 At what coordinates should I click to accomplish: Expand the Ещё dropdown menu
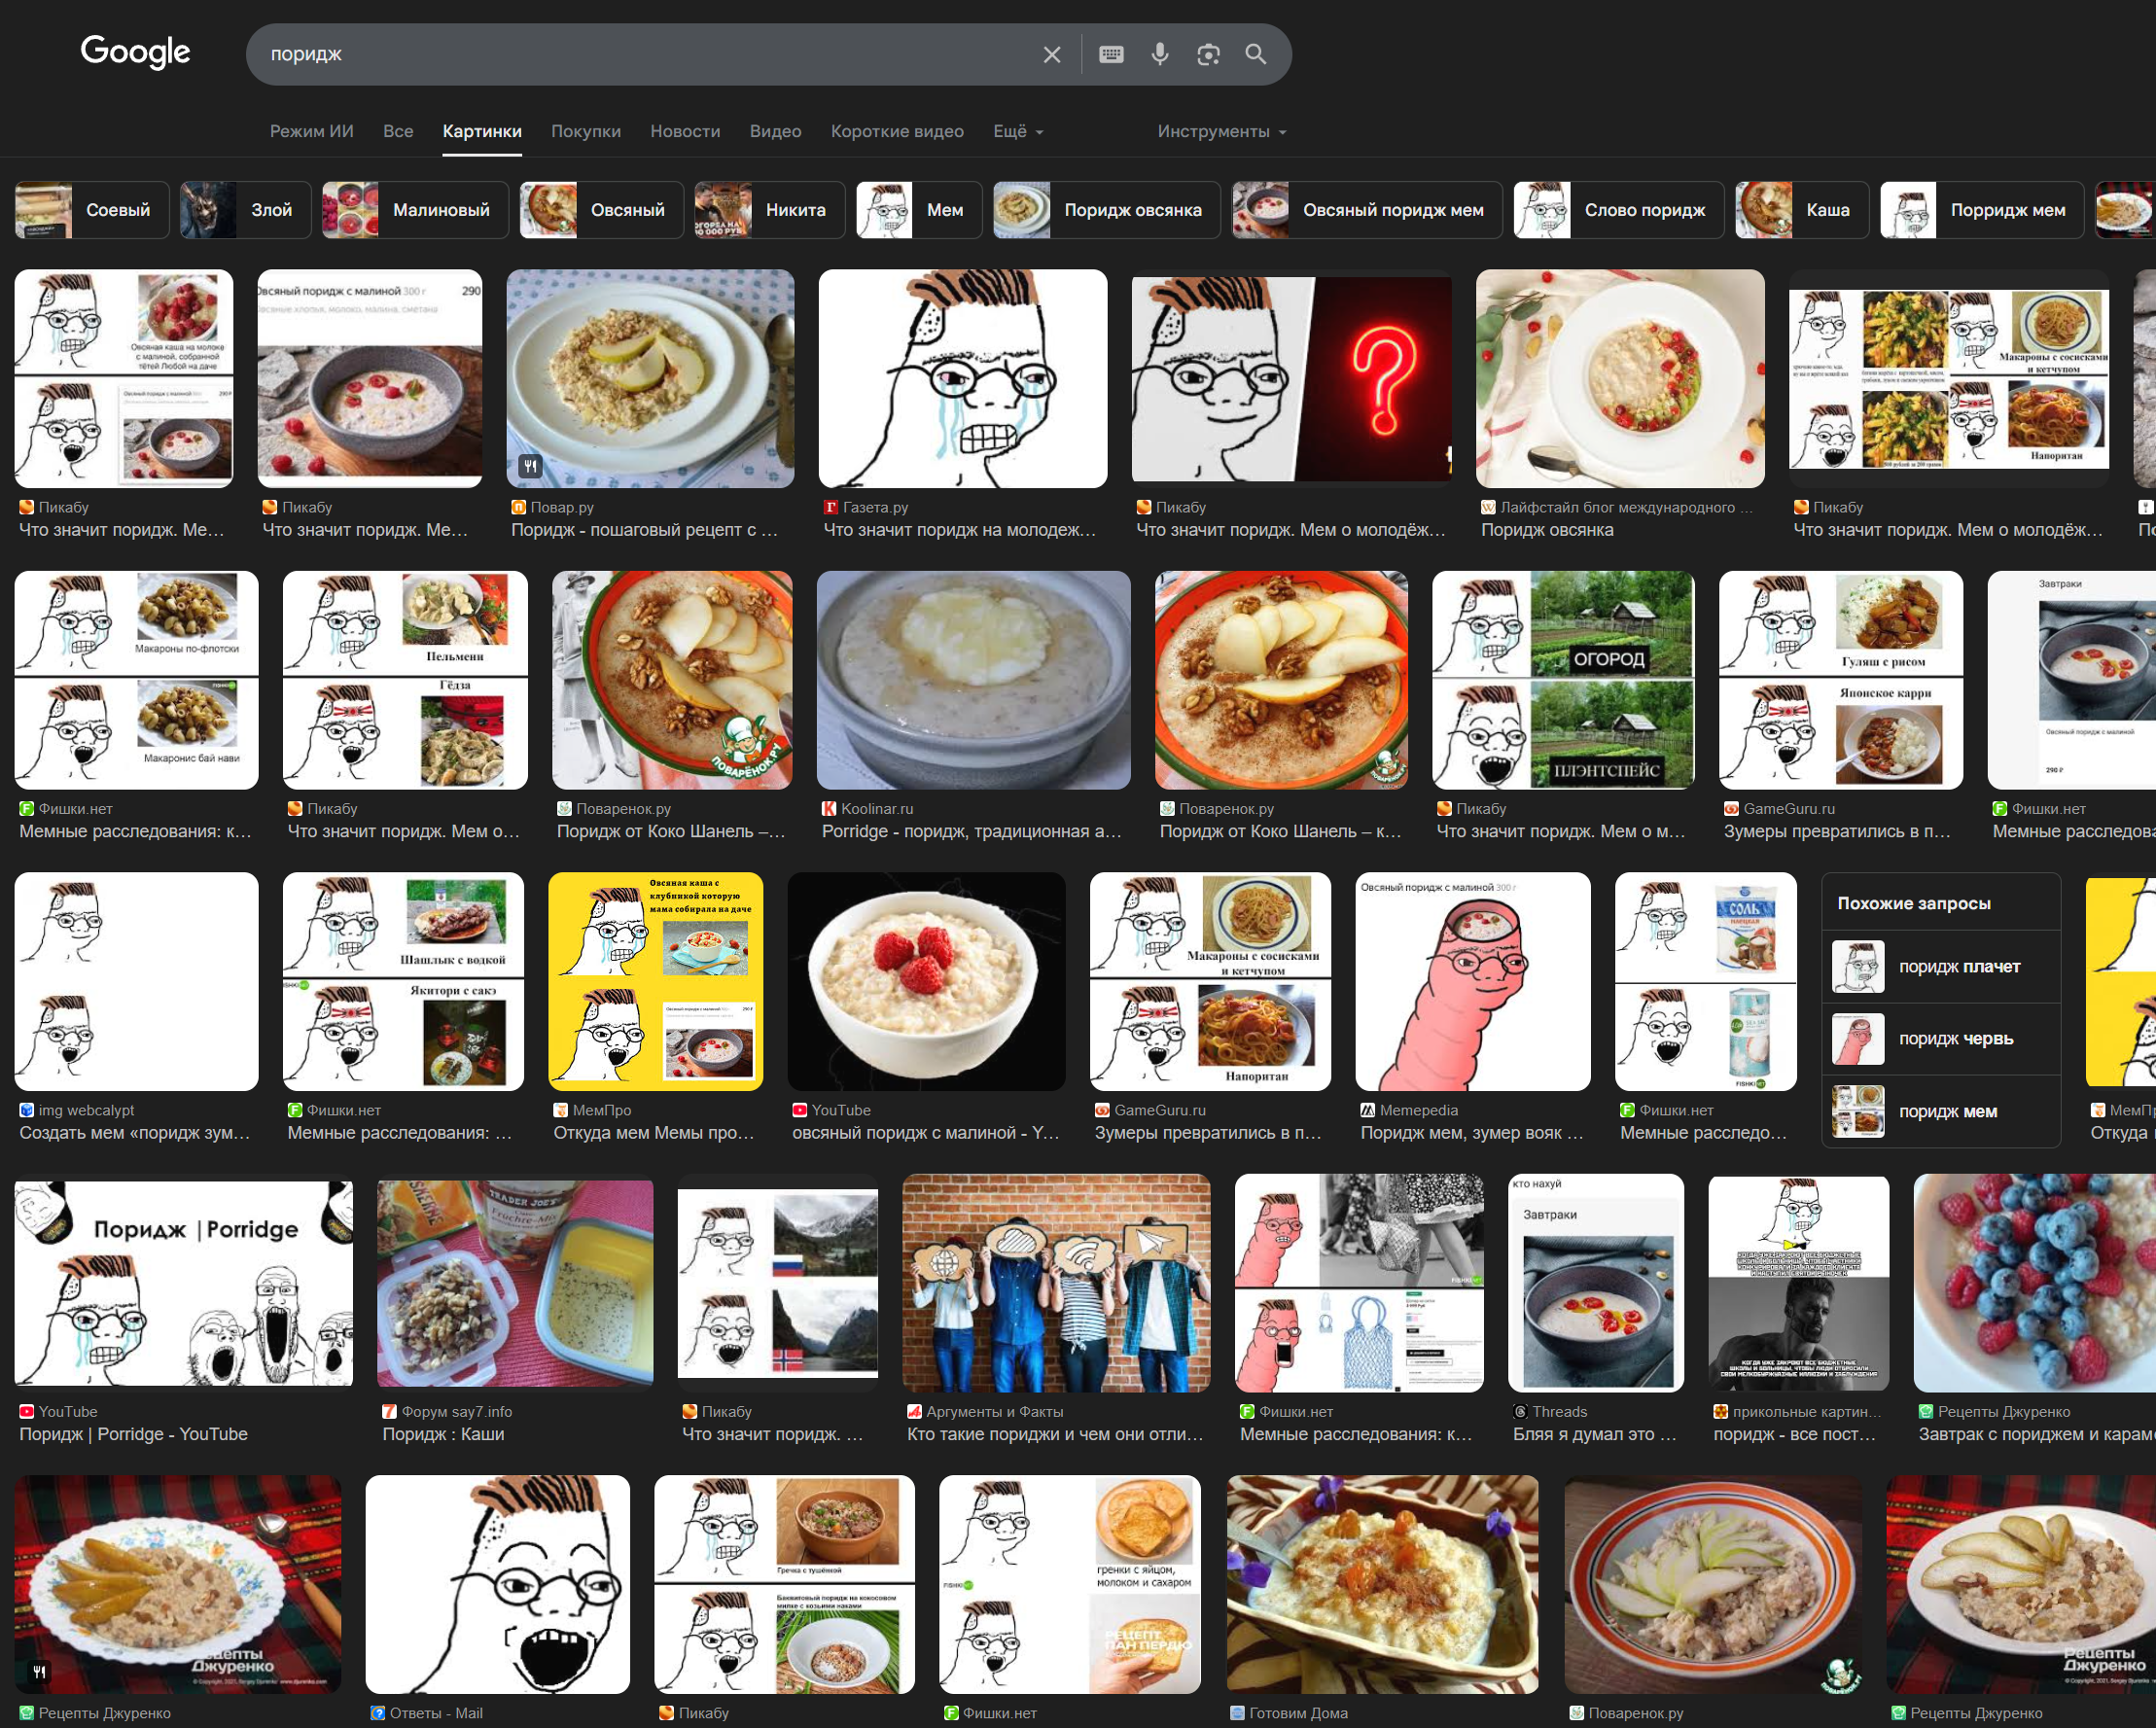(1017, 131)
